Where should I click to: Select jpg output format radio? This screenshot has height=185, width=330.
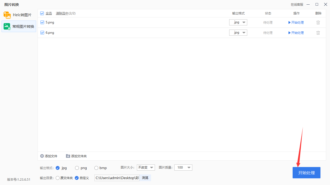tap(57, 168)
